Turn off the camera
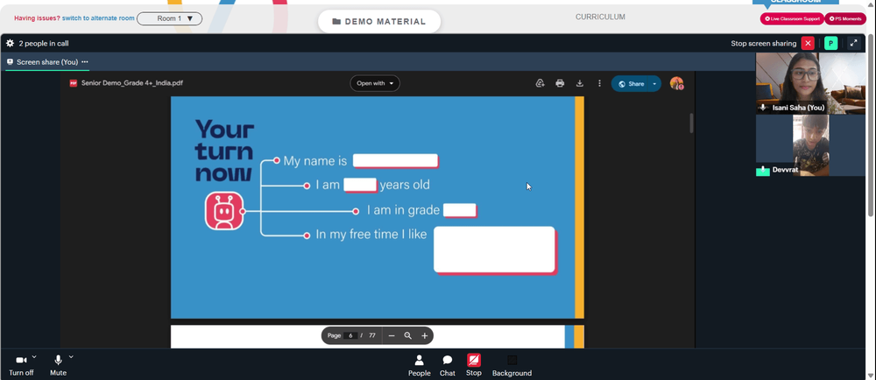The width and height of the screenshot is (876, 380). (21, 365)
